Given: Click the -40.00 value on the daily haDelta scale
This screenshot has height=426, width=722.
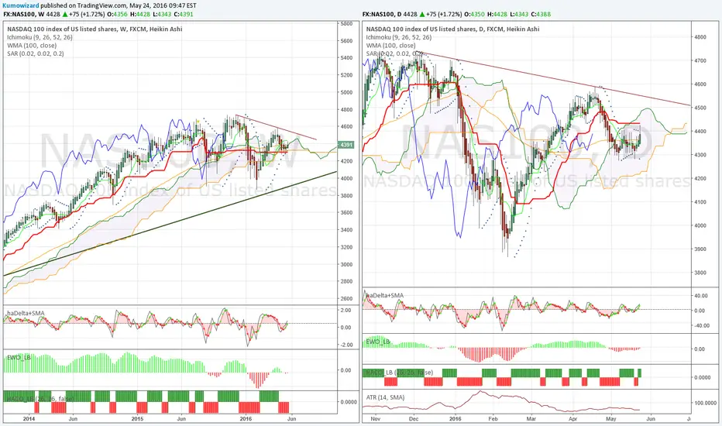Looking at the screenshot, I should click(700, 325).
